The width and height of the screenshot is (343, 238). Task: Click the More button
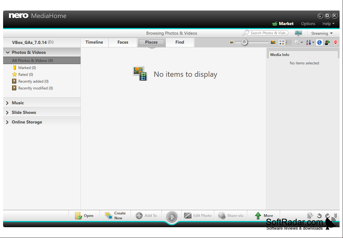pyautogui.click(x=264, y=216)
